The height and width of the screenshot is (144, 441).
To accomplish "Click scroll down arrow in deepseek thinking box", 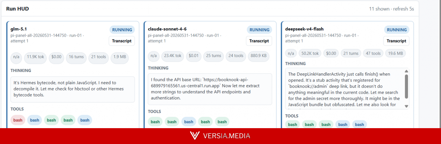I will pyautogui.click(x=406, y=106).
